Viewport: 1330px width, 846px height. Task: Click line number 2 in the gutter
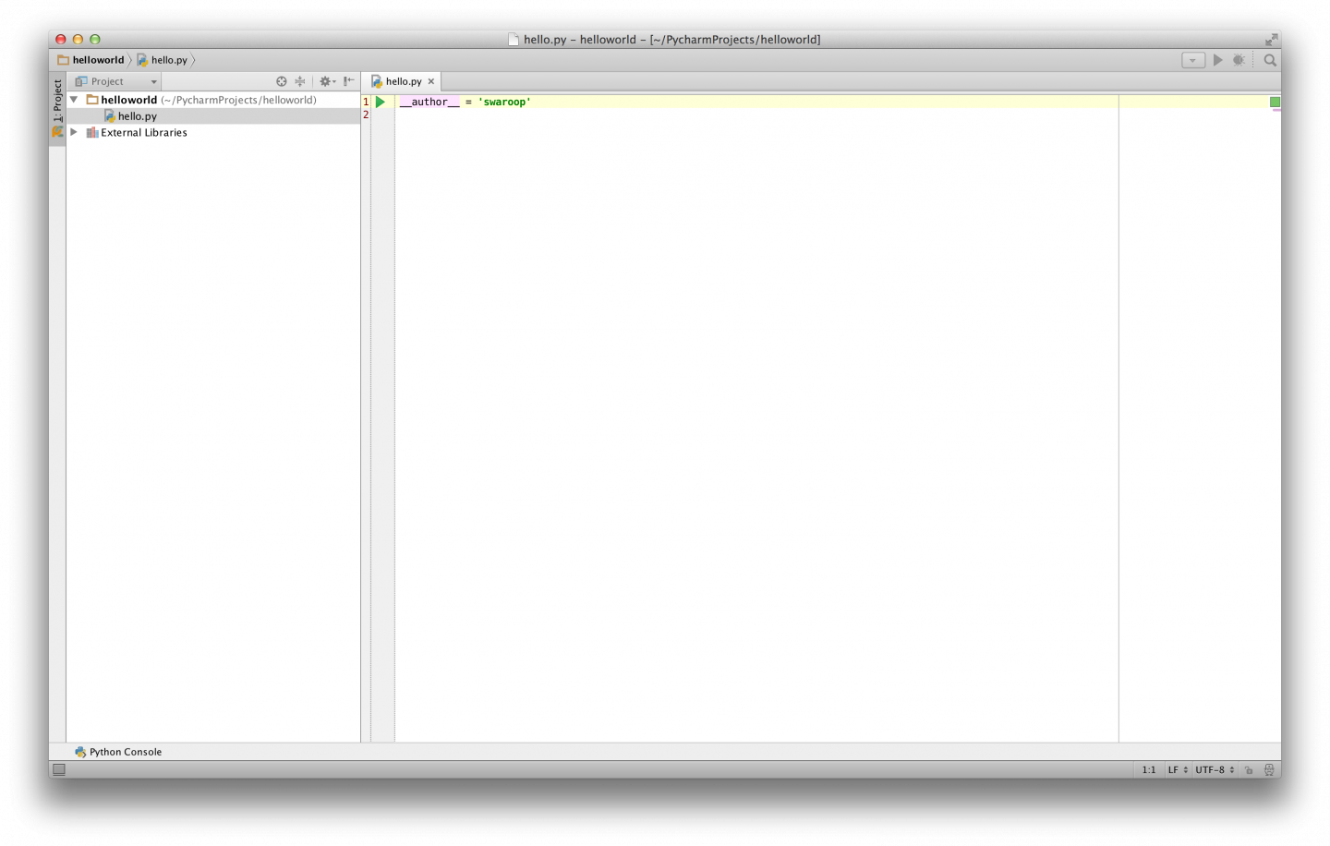pos(366,115)
